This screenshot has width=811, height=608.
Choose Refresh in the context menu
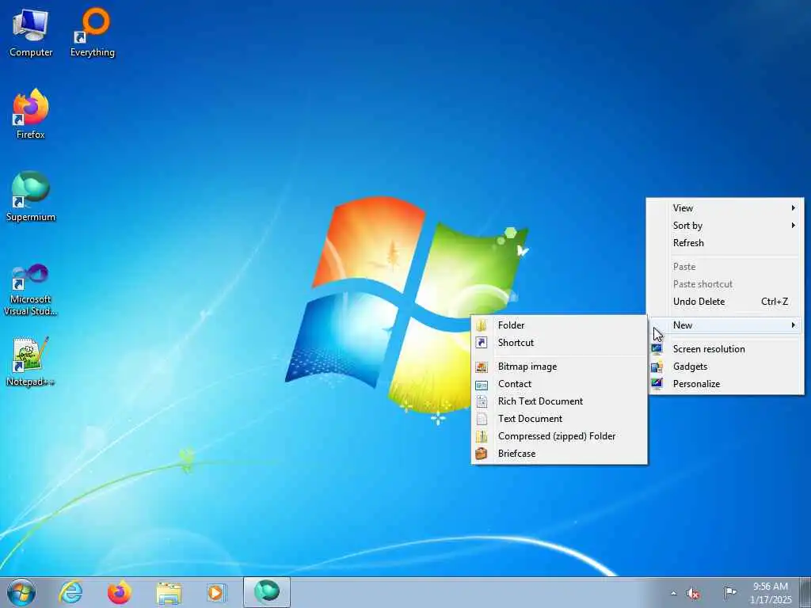tap(725, 243)
